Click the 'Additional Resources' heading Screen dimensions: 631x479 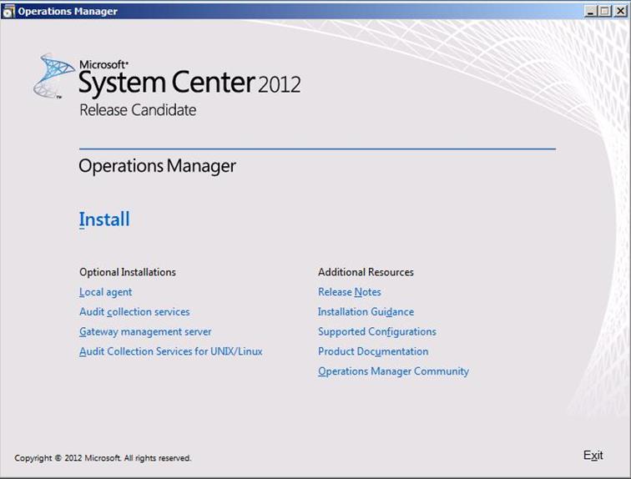click(x=366, y=272)
